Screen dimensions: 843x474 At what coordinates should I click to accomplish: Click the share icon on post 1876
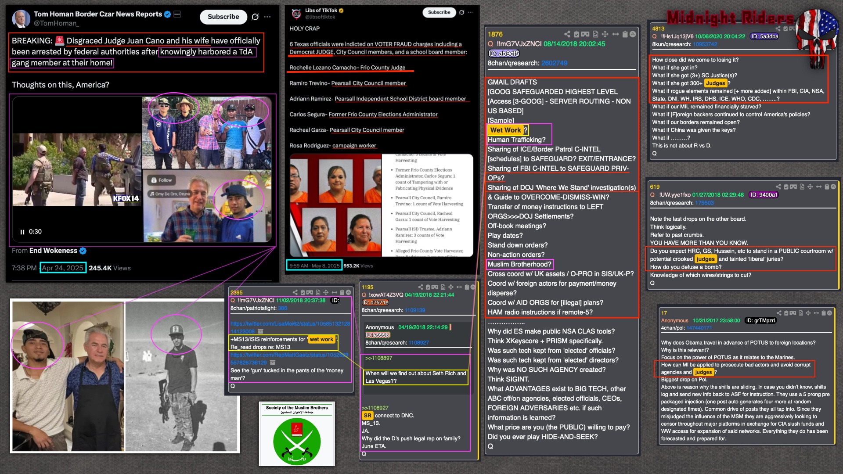(567, 34)
